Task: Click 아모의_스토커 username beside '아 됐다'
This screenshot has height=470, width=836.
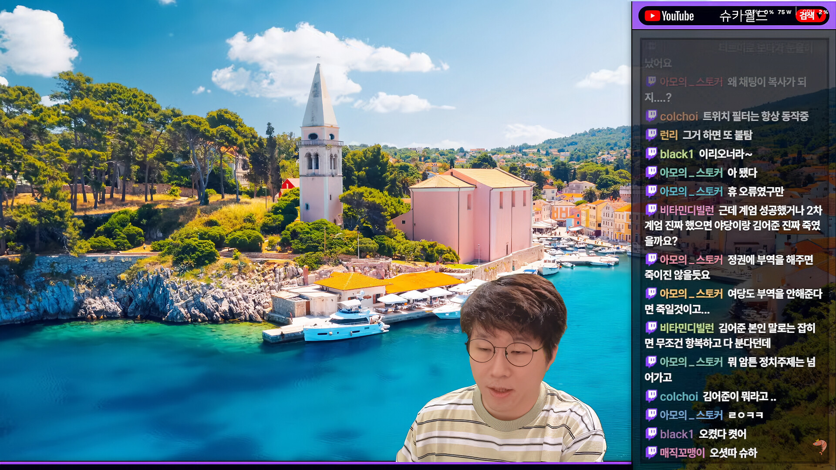Action: point(691,173)
